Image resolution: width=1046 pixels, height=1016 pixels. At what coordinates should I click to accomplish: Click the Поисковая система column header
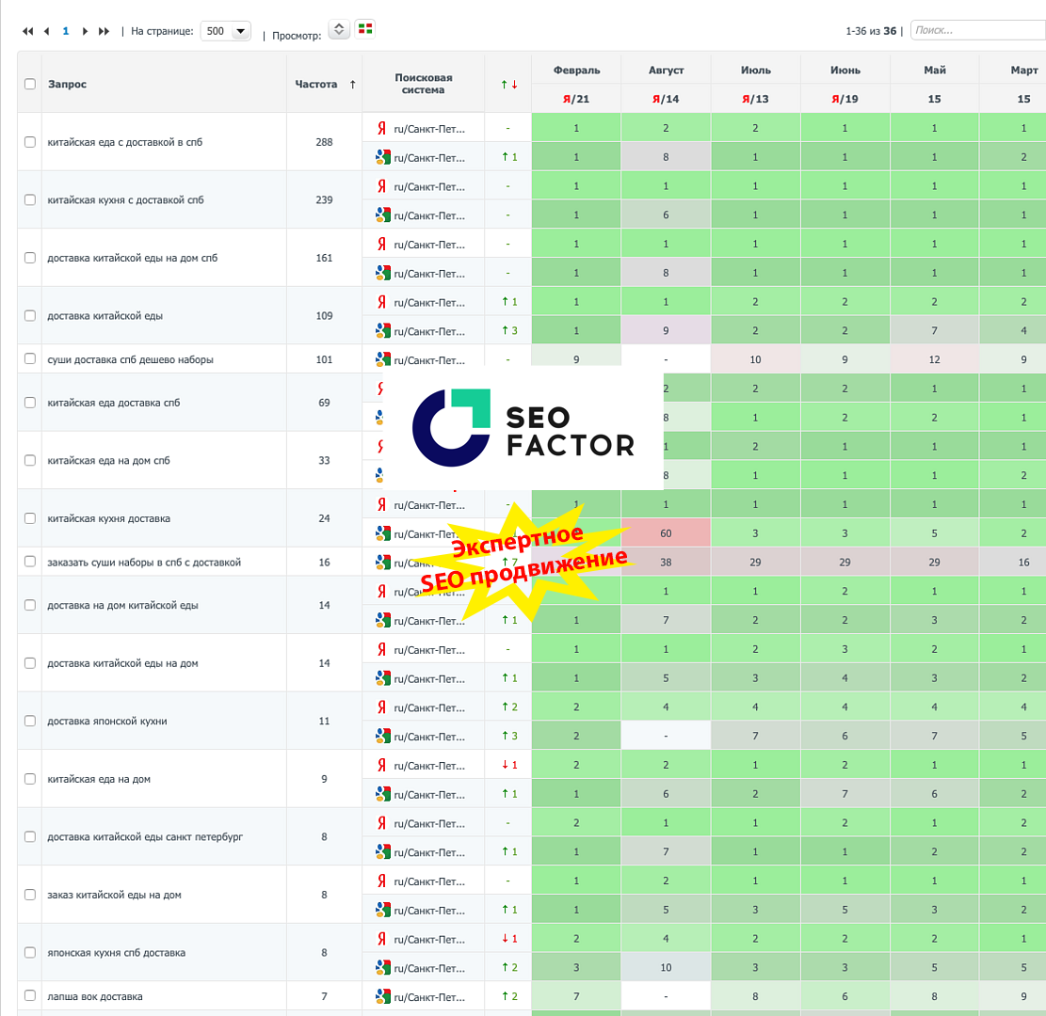click(x=423, y=84)
